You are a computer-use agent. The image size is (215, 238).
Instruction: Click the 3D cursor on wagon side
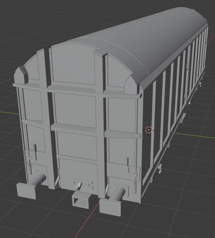click(149, 130)
